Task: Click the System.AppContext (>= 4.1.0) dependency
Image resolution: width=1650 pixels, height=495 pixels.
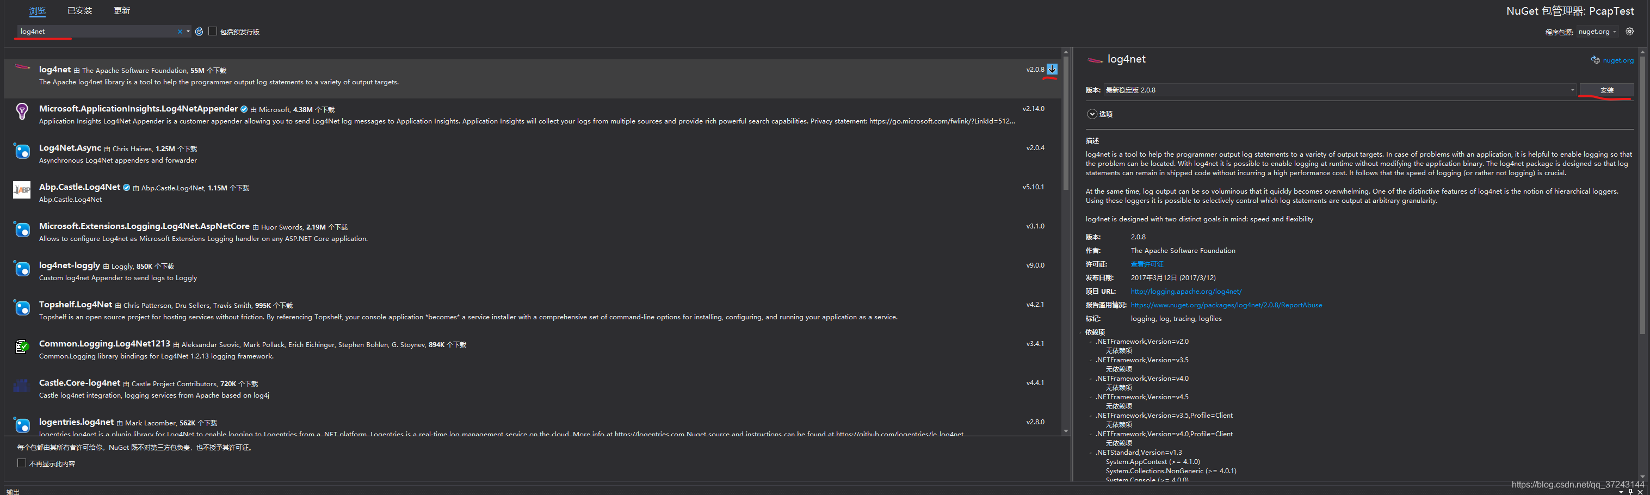Action: point(1152,462)
